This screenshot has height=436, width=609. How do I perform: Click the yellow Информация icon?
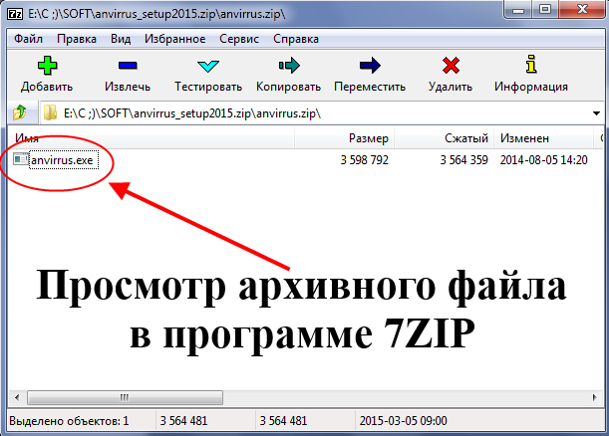tap(531, 64)
